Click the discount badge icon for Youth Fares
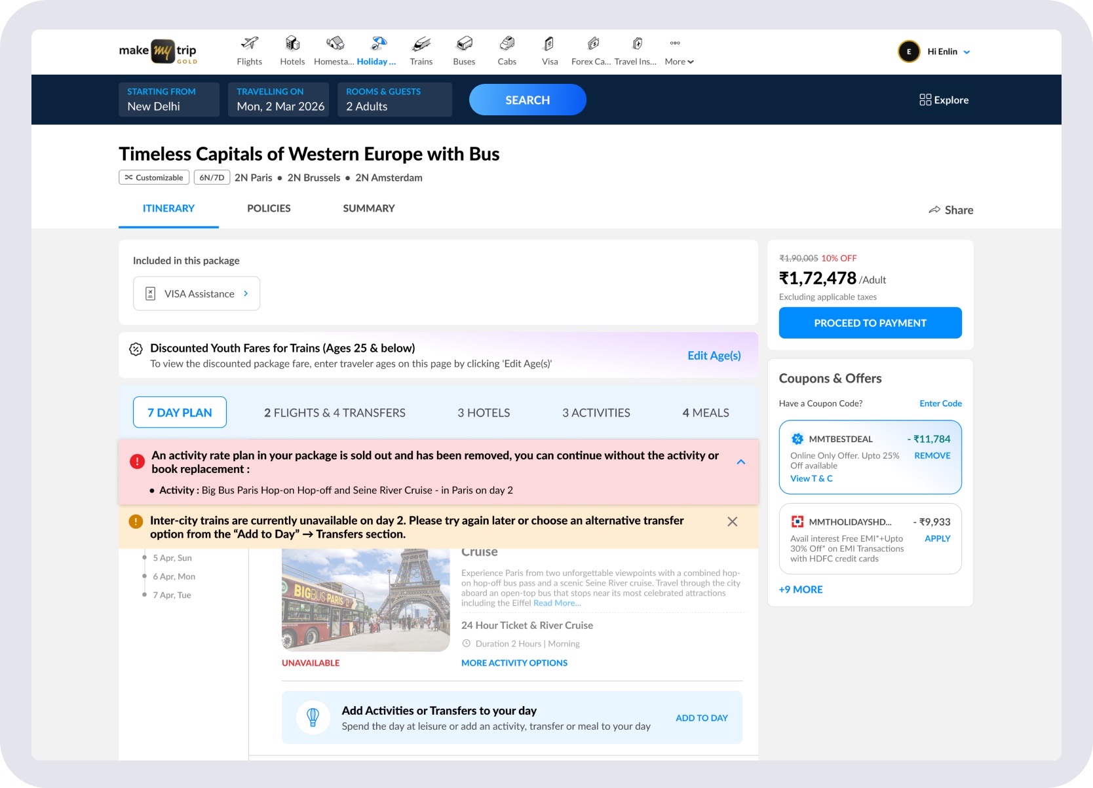The image size is (1093, 788). click(x=136, y=349)
